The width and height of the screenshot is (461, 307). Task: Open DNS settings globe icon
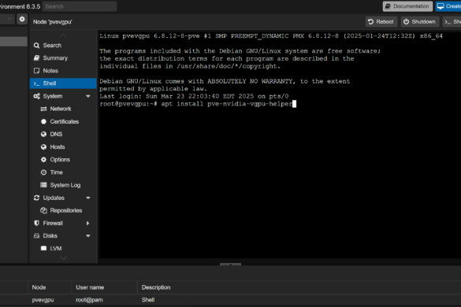[43, 135]
